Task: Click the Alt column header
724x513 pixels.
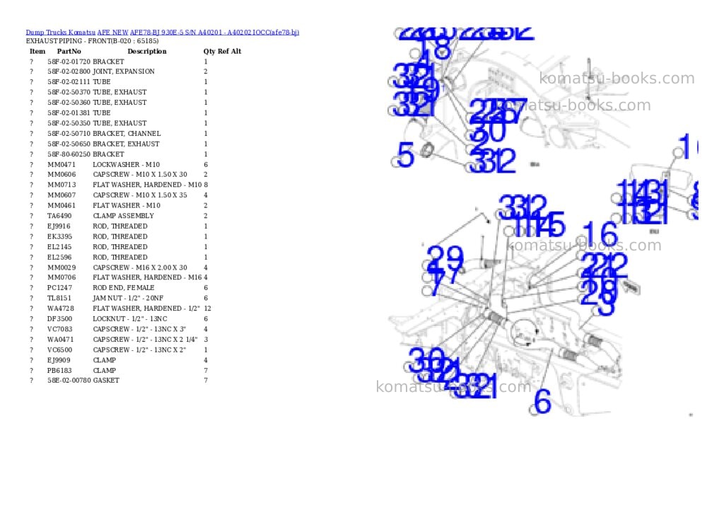Action: (x=236, y=51)
